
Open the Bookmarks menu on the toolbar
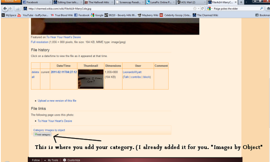point(262,15)
